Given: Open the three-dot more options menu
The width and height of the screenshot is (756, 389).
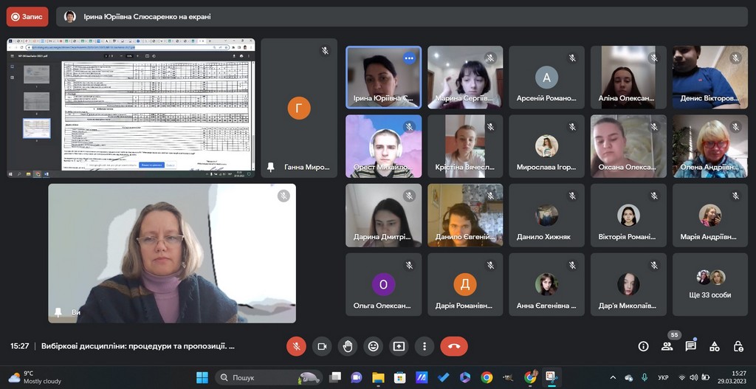Looking at the screenshot, I should (424, 346).
